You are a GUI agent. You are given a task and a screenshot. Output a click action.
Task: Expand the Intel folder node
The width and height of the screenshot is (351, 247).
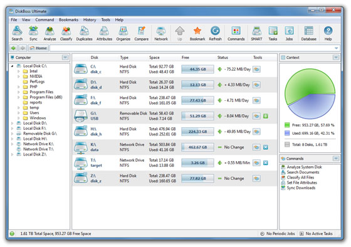(19, 71)
